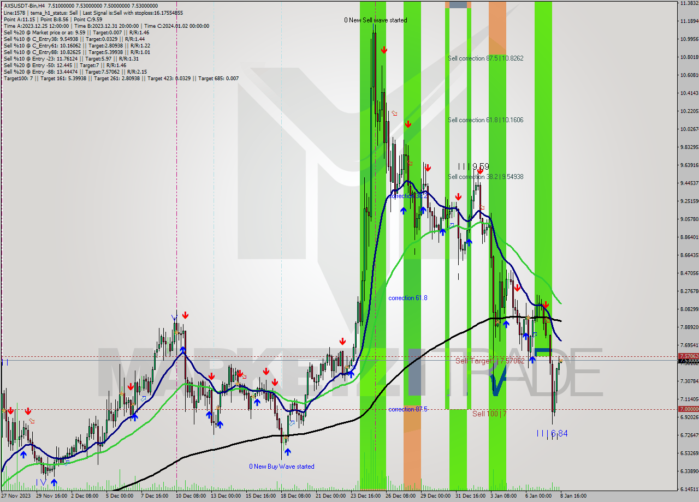Viewport: 699px width, 502px height.
Task: Click the red 7.00000 price tag on axis
Action: coord(688,409)
